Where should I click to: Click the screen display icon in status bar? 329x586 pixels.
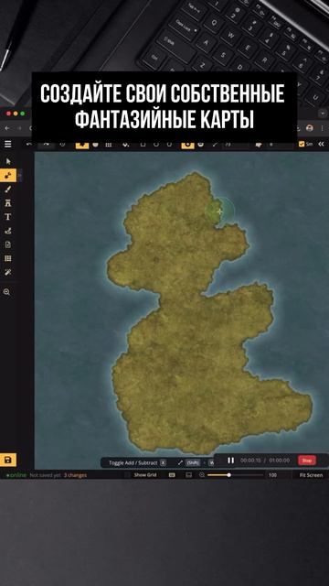tap(189, 475)
